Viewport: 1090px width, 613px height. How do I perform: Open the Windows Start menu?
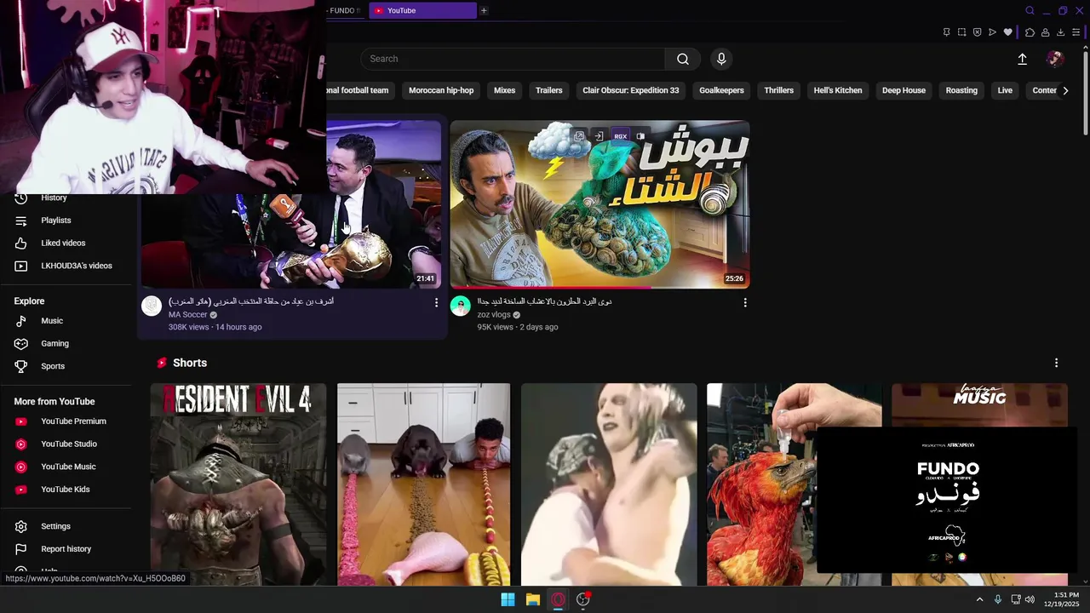[x=508, y=599]
